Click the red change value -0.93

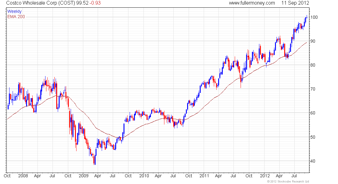click(95, 3)
